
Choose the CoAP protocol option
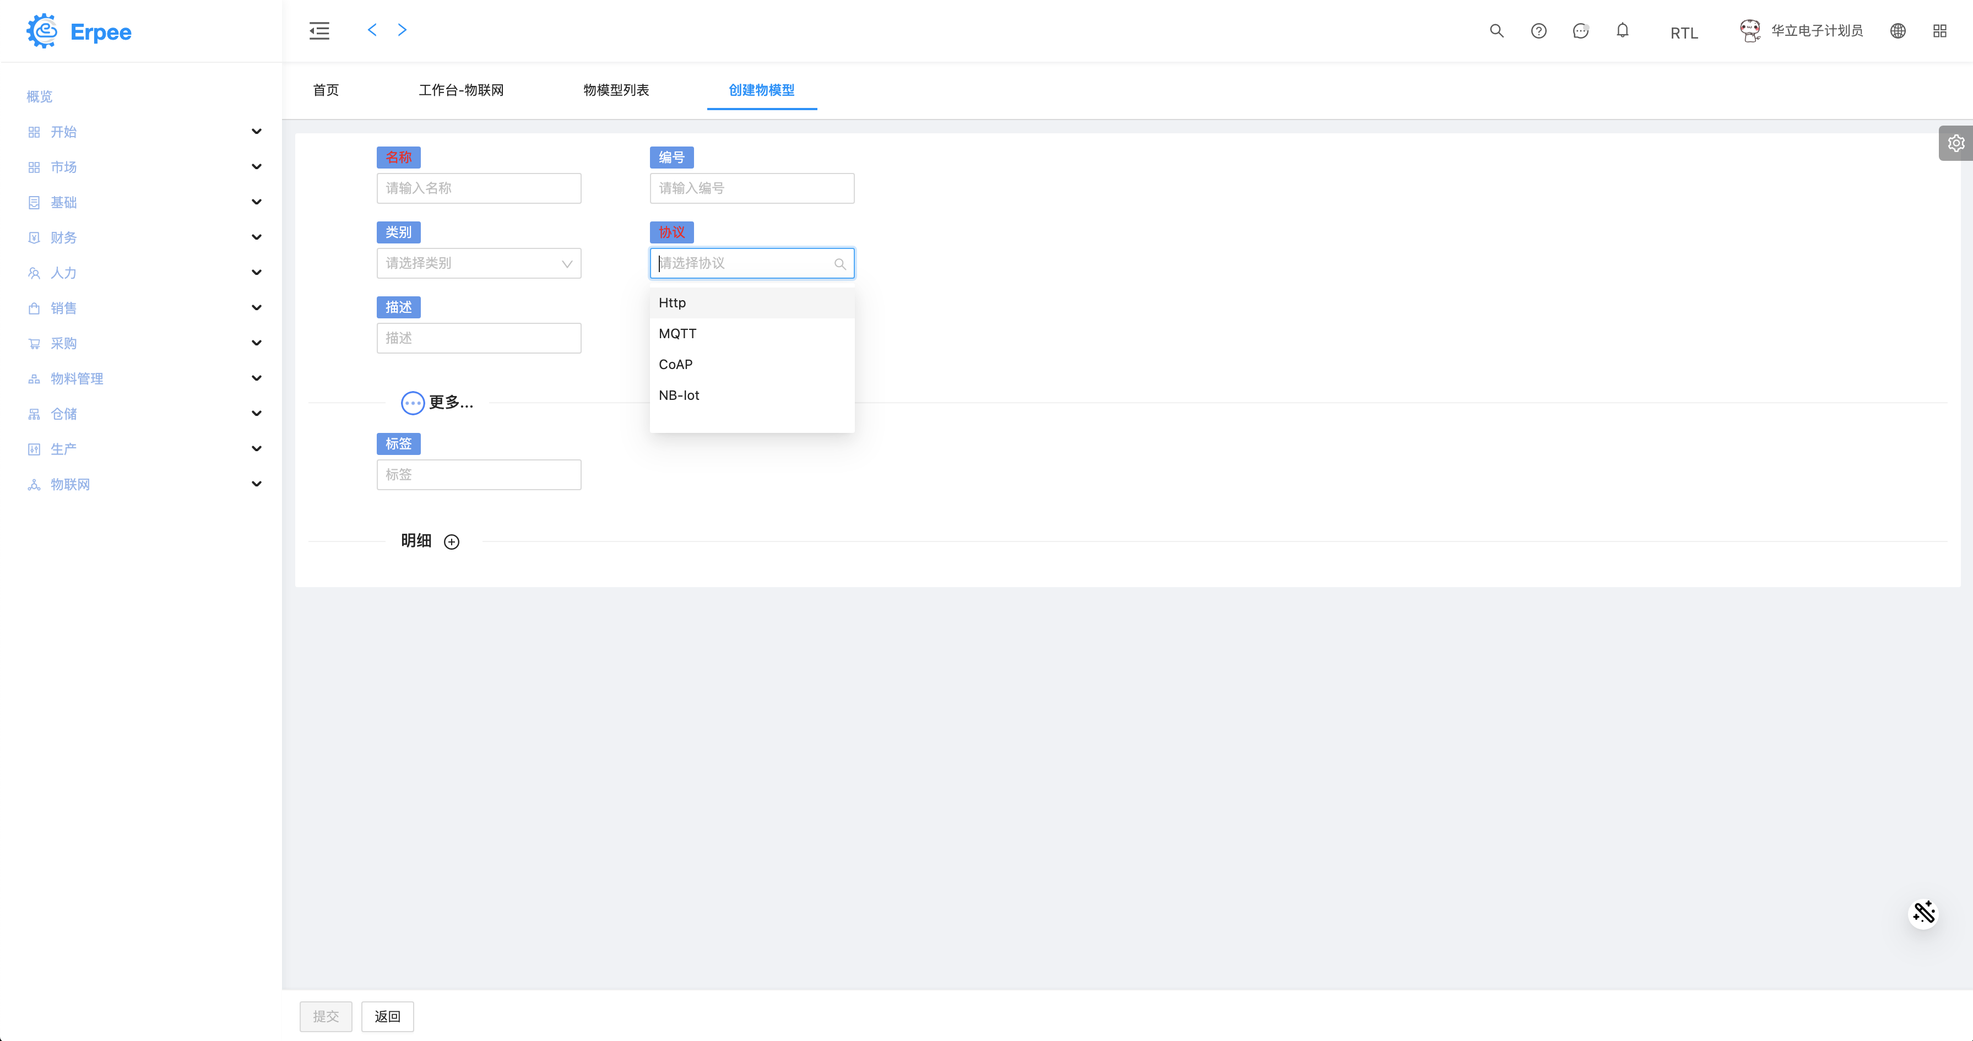point(675,365)
